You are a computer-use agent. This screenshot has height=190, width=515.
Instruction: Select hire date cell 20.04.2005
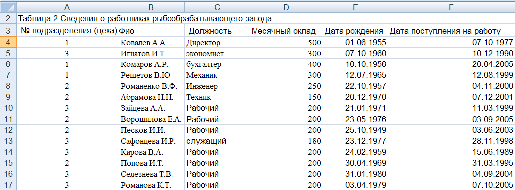[451, 64]
